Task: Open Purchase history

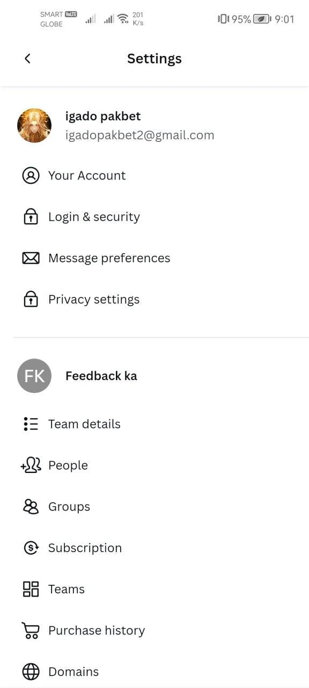Action: point(154,630)
